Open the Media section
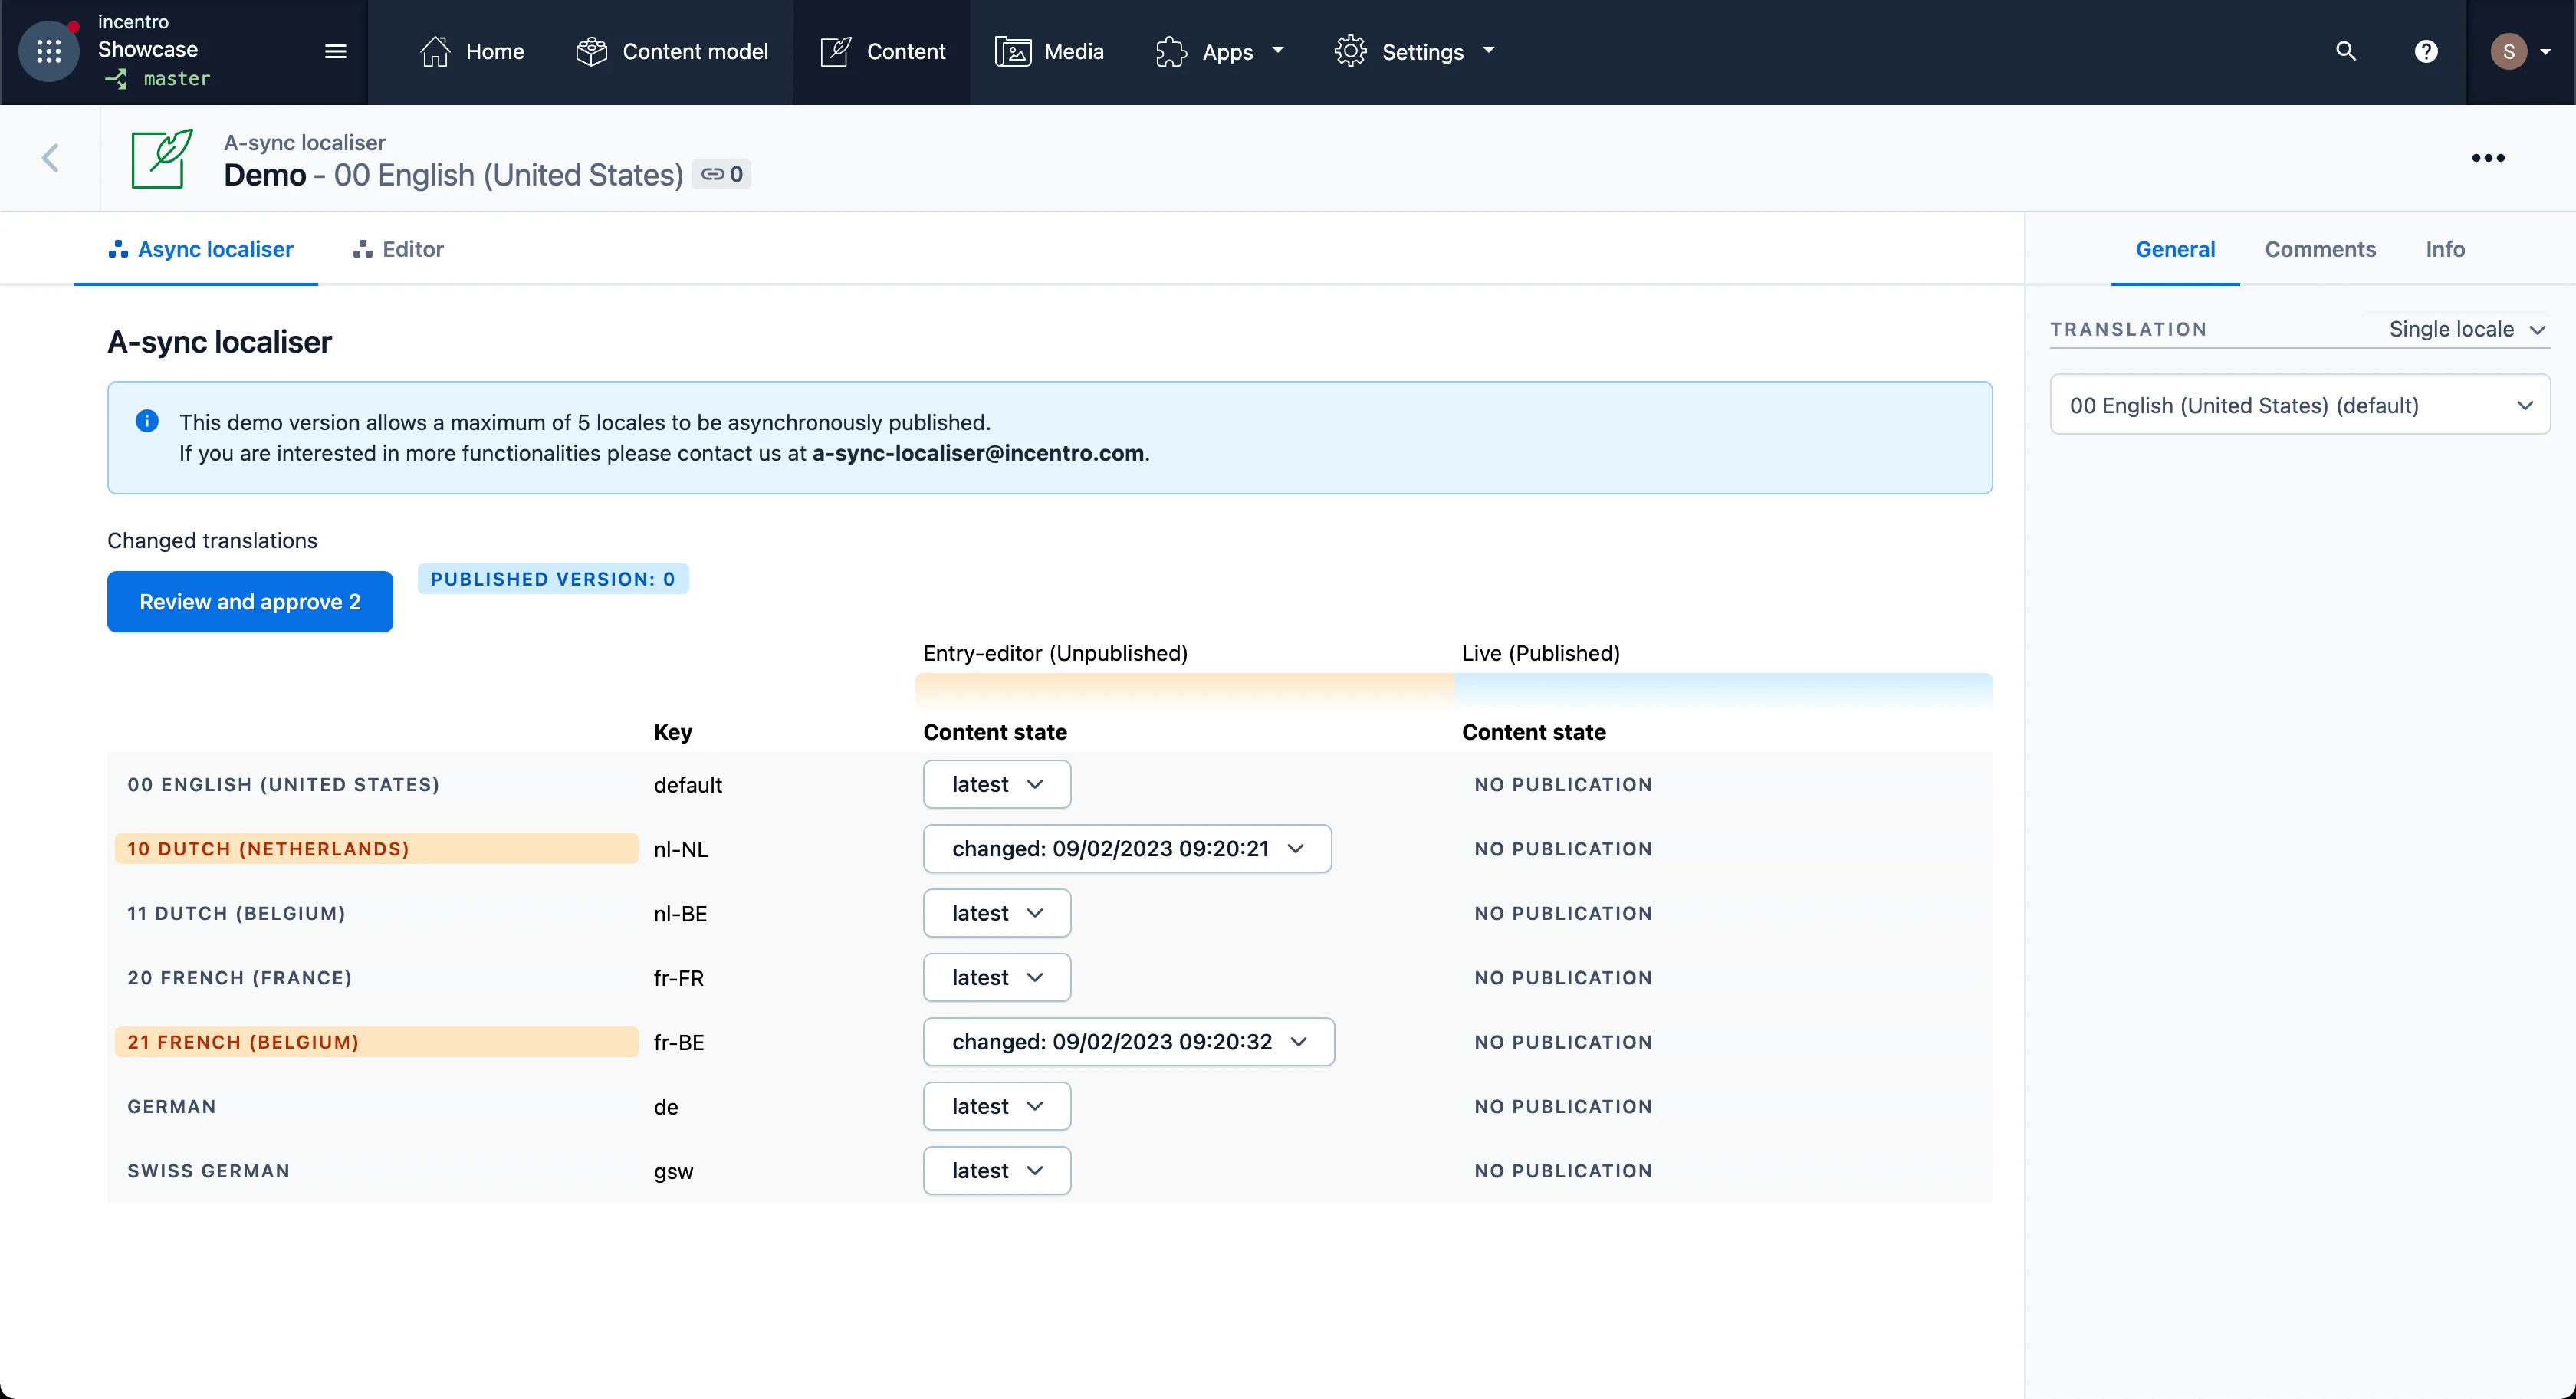 (1049, 51)
